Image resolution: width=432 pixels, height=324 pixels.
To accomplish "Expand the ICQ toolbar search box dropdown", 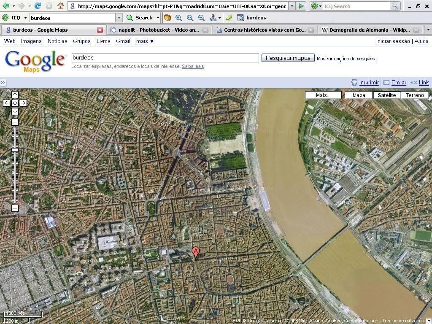I will pyautogui.click(x=119, y=18).
